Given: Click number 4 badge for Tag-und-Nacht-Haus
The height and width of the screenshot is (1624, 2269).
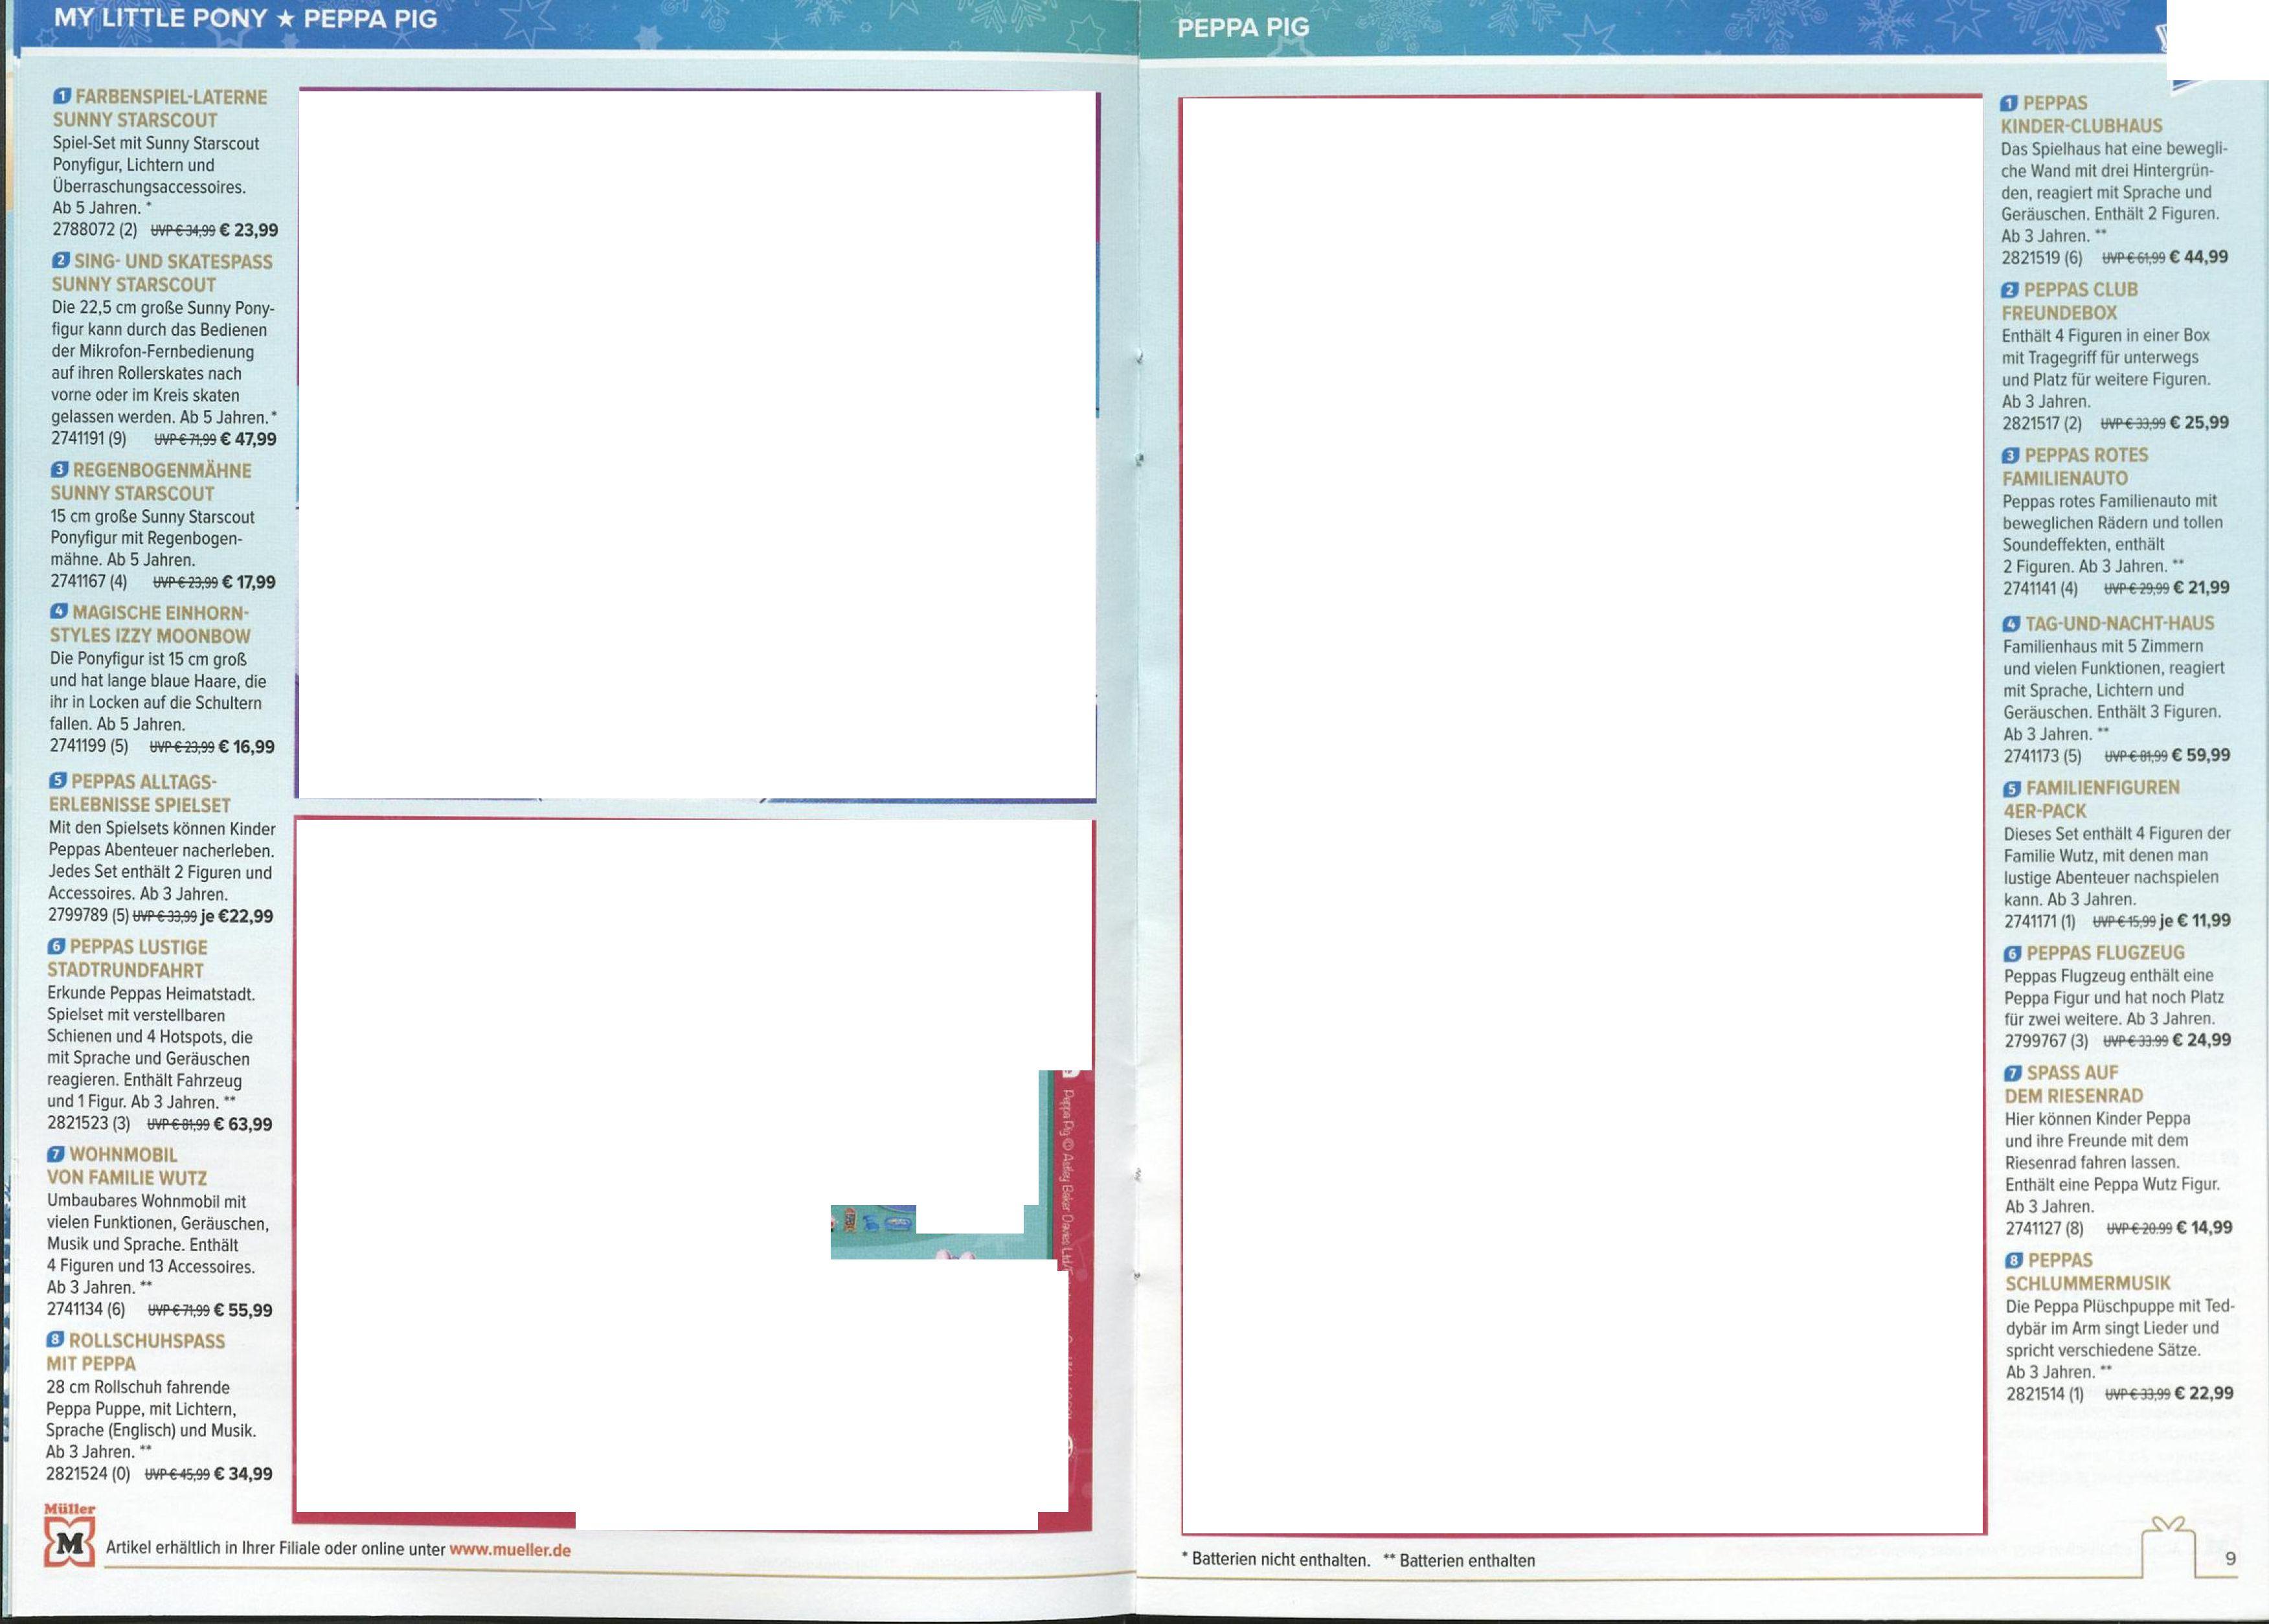Looking at the screenshot, I should pyautogui.click(x=2012, y=624).
